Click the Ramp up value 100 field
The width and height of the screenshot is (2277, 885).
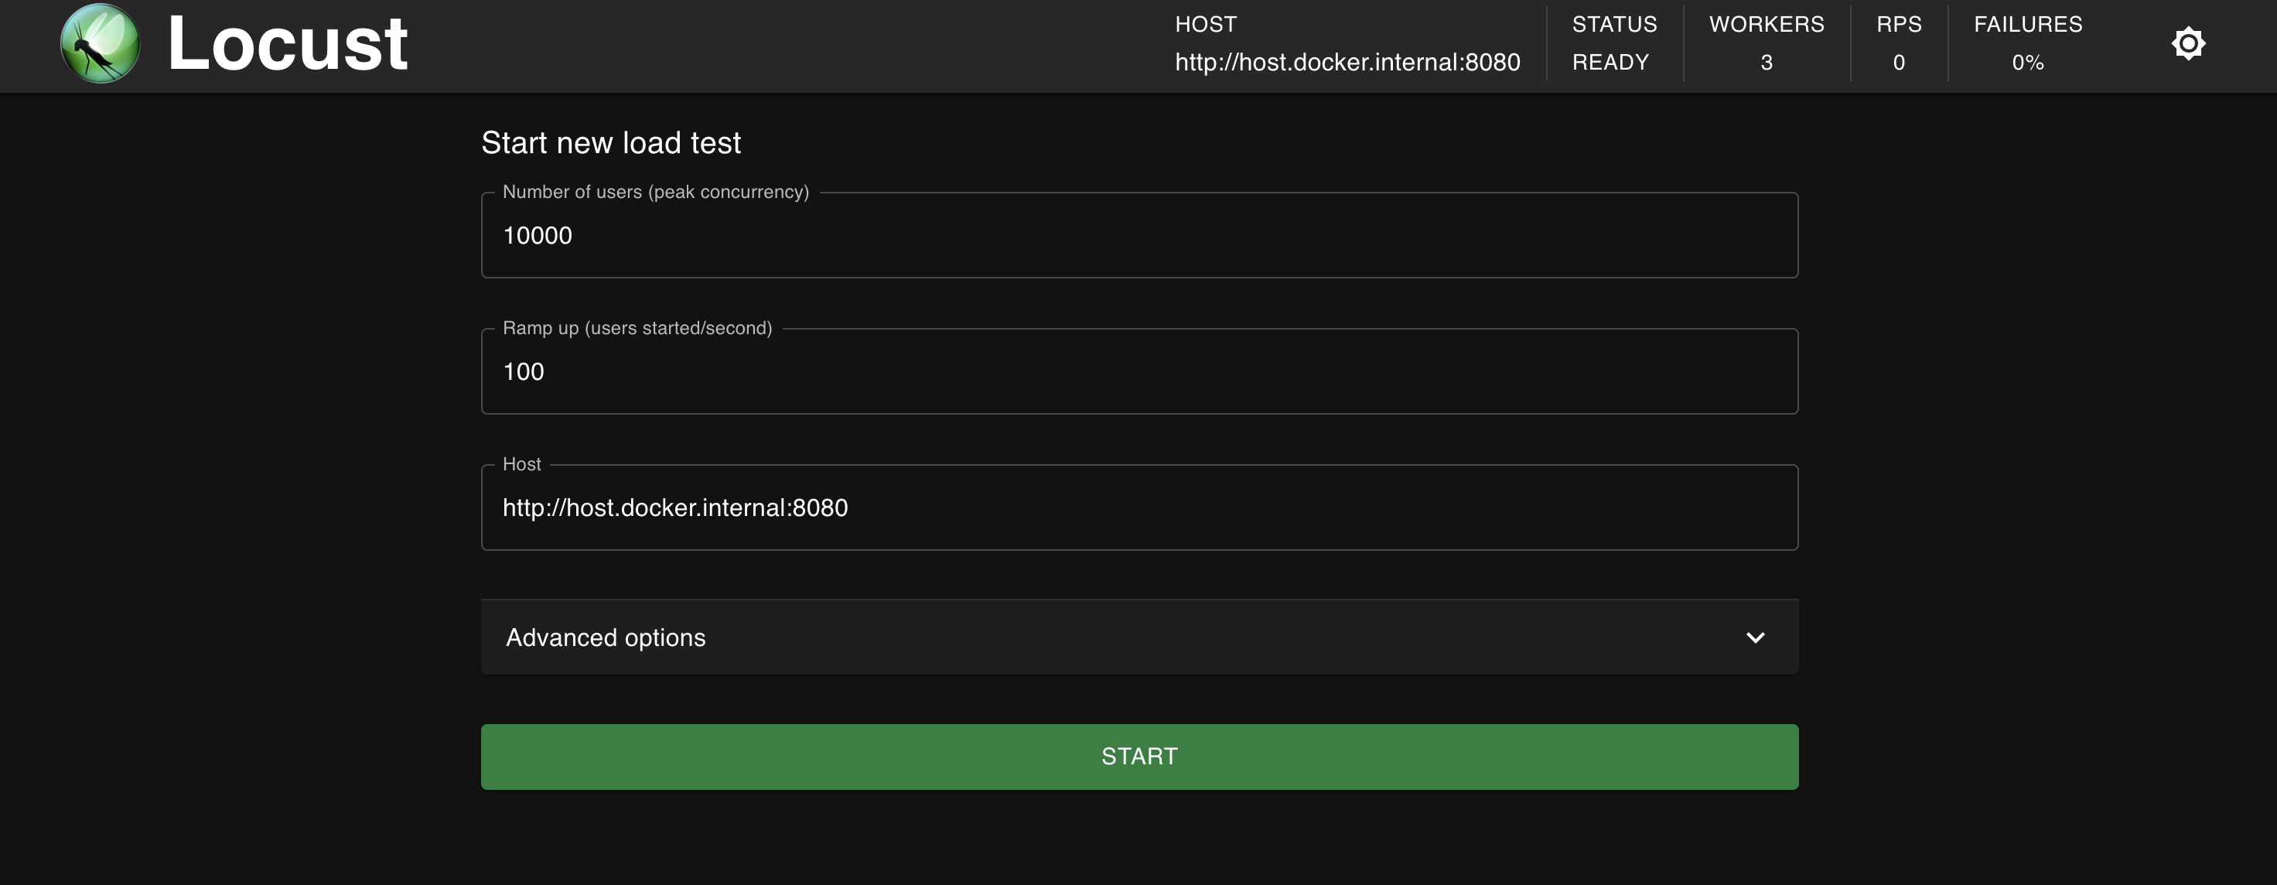[x=1138, y=372]
